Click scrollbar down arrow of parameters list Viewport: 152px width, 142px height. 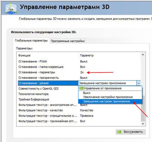[143, 124]
